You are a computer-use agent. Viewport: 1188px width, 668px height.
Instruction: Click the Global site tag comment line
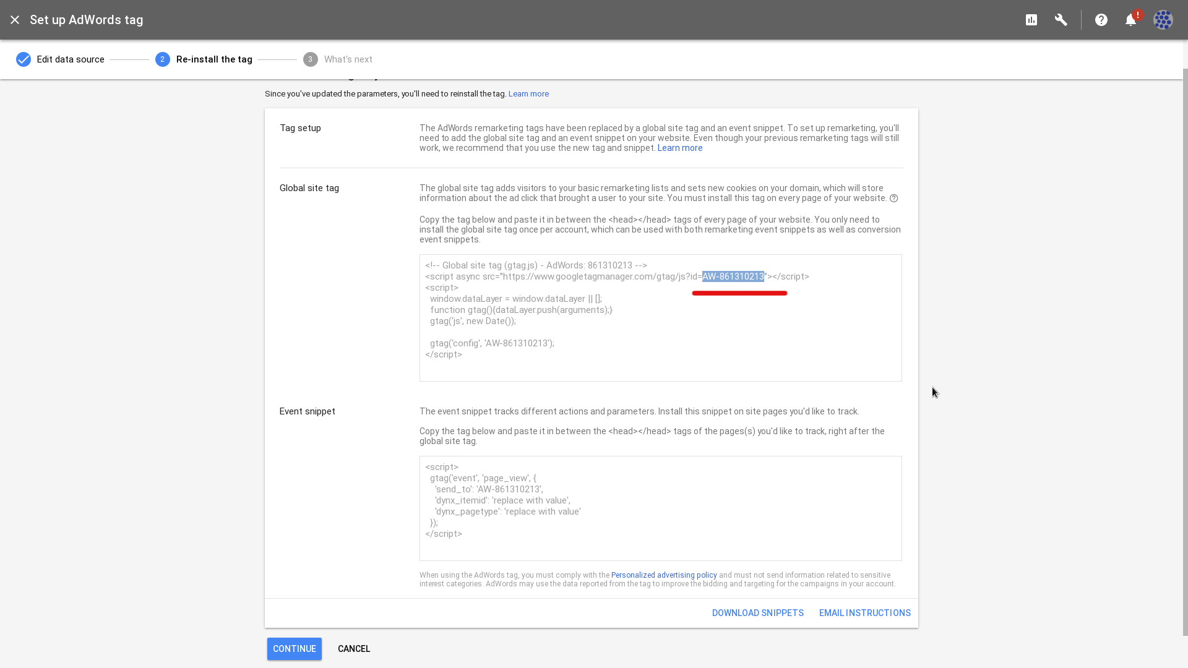(536, 265)
